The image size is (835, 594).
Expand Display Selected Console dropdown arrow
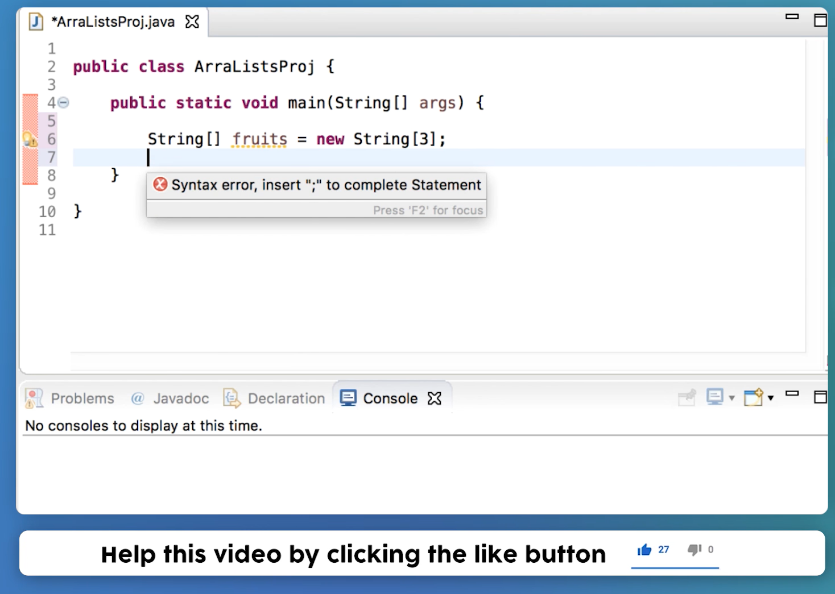tap(731, 398)
